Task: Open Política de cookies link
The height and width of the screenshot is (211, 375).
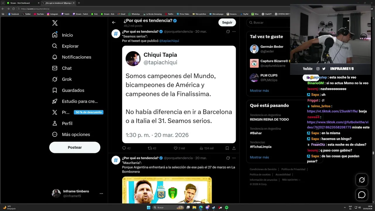Action: coord(260,175)
